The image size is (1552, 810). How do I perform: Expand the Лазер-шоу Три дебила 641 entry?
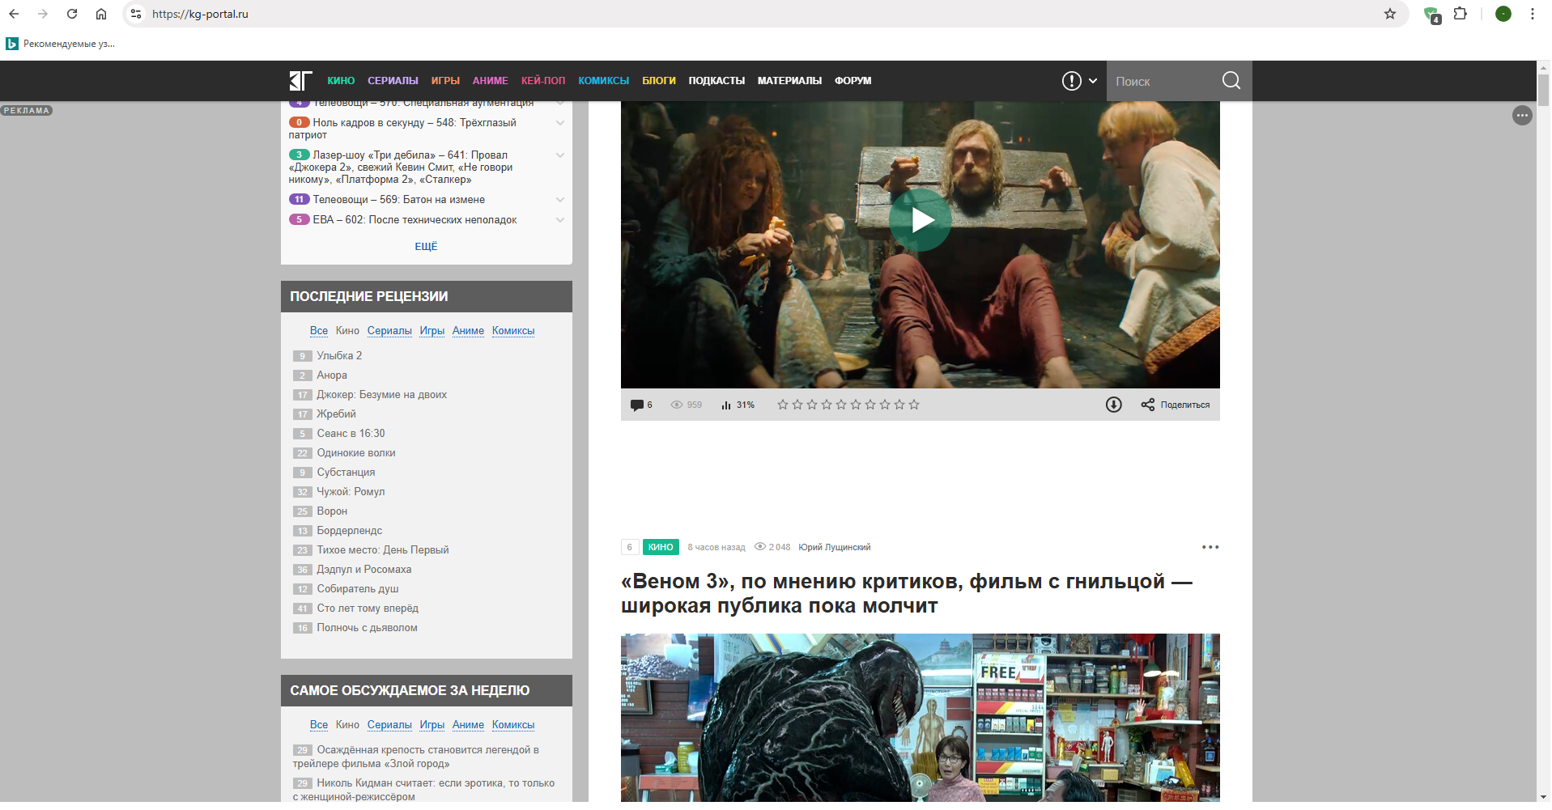click(x=560, y=155)
